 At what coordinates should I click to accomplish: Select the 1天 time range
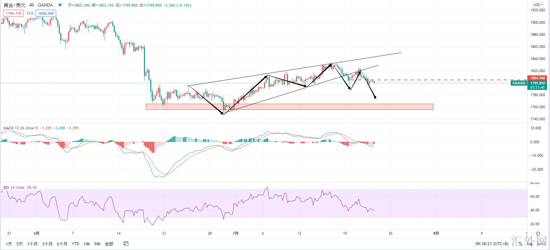(9, 244)
